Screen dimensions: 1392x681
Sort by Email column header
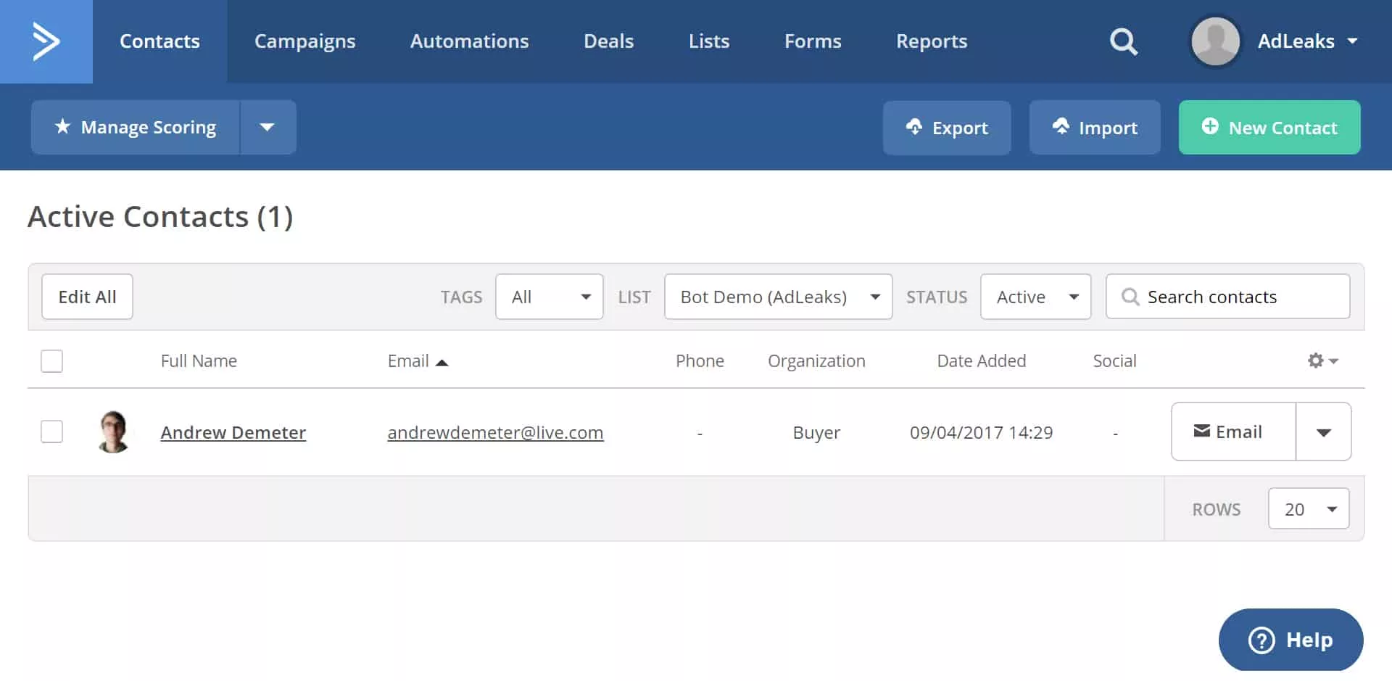pos(418,360)
